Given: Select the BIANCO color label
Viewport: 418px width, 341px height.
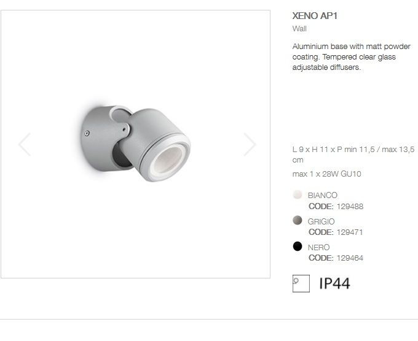Looking at the screenshot, I should pos(323,196).
